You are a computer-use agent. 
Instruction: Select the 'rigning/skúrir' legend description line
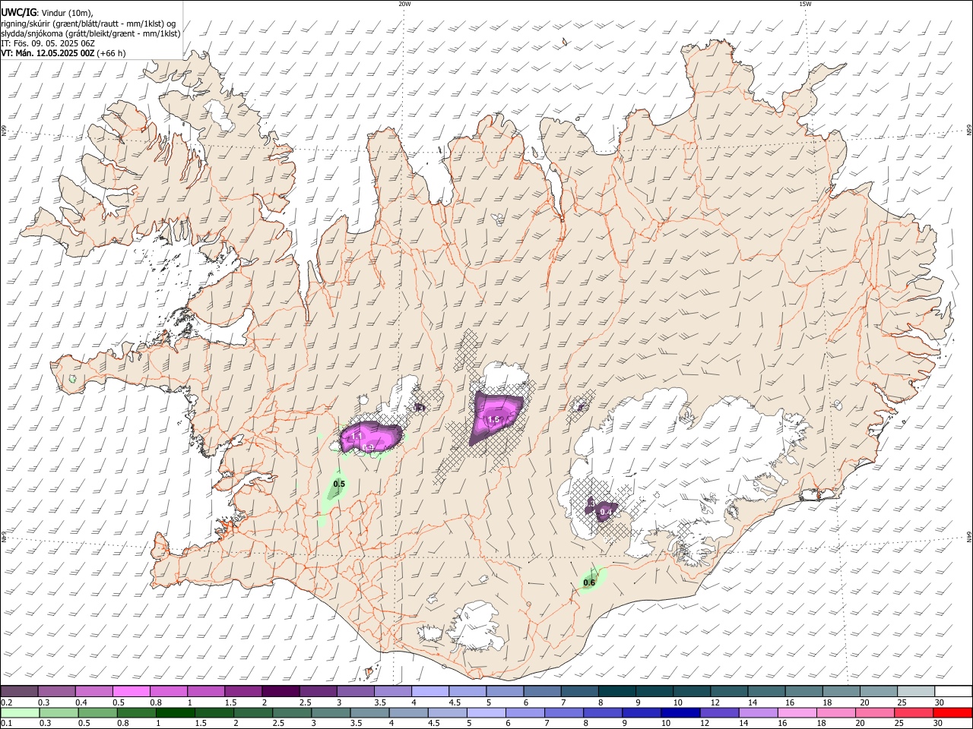pos(88,23)
